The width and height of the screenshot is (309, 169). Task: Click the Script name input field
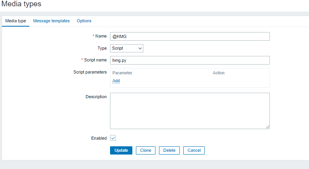click(190, 60)
